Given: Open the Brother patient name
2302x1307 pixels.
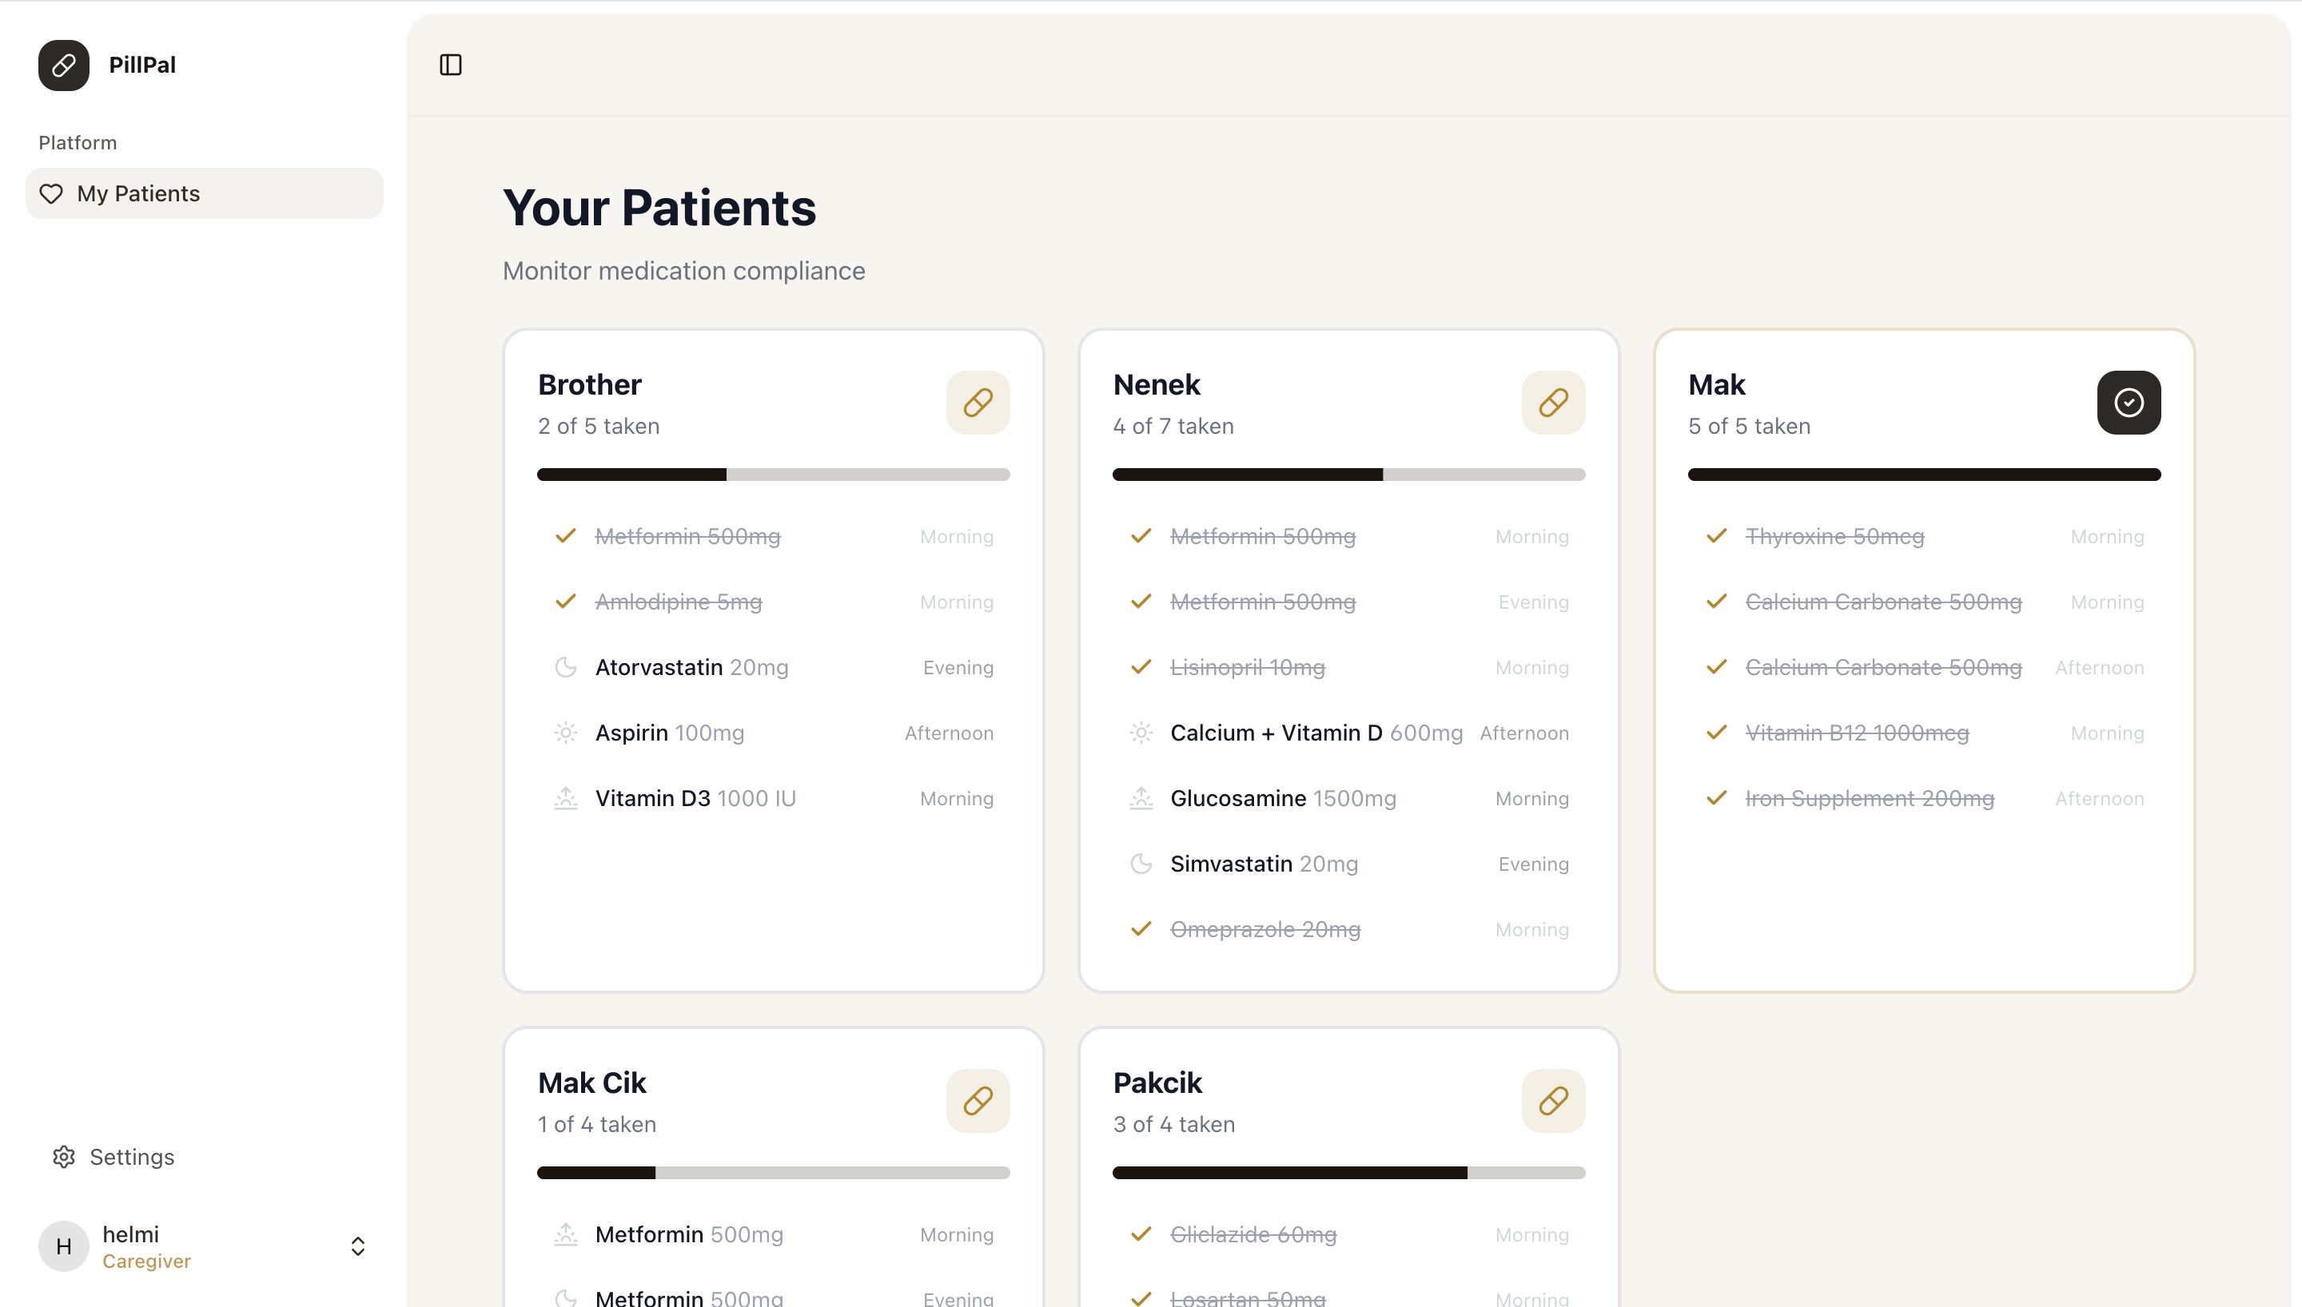Looking at the screenshot, I should coord(590,385).
